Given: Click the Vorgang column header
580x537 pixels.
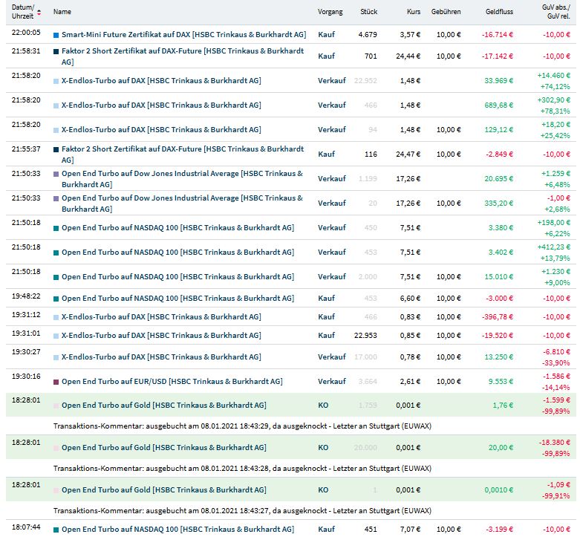Looking at the screenshot, I should coord(330,12).
